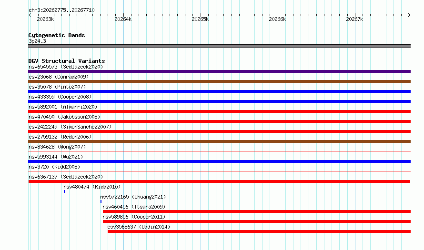Click the brown bar under esv23068
The width and height of the screenshot is (424, 250).
(219, 81)
